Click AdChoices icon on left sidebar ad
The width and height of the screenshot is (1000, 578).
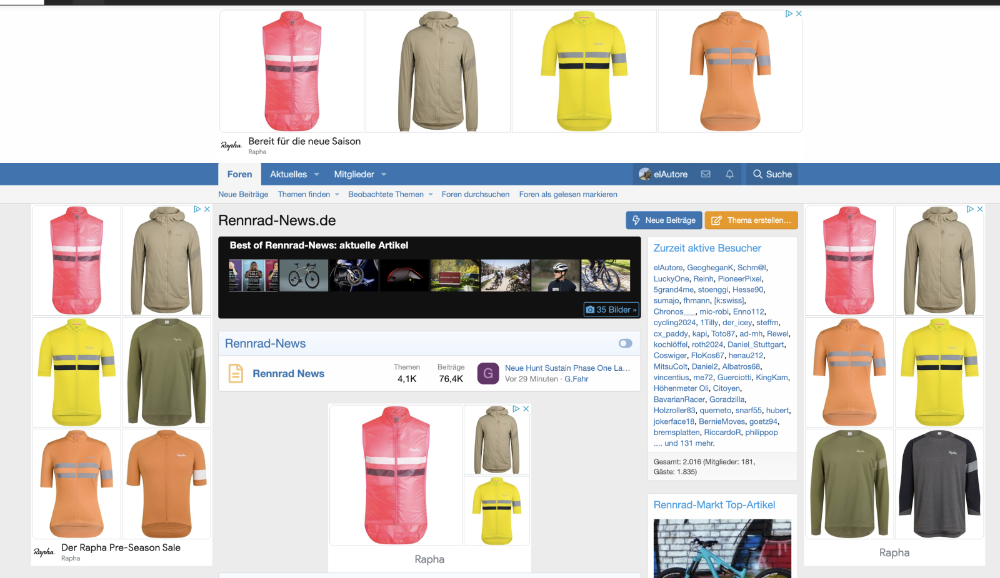197,209
